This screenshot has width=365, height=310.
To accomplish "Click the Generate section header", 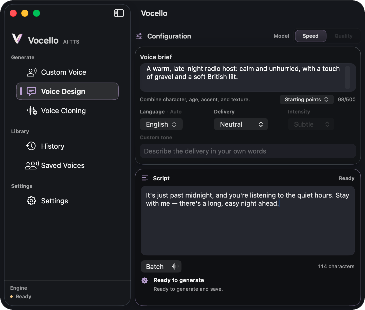I will coord(23,57).
